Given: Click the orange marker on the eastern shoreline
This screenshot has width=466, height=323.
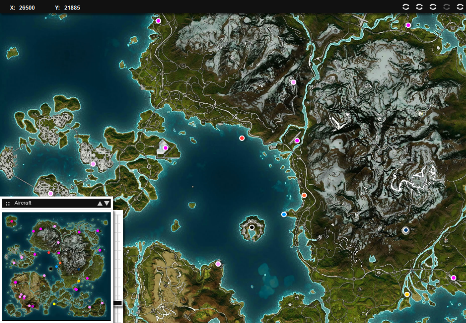Looking at the screenshot, I should point(304,195).
